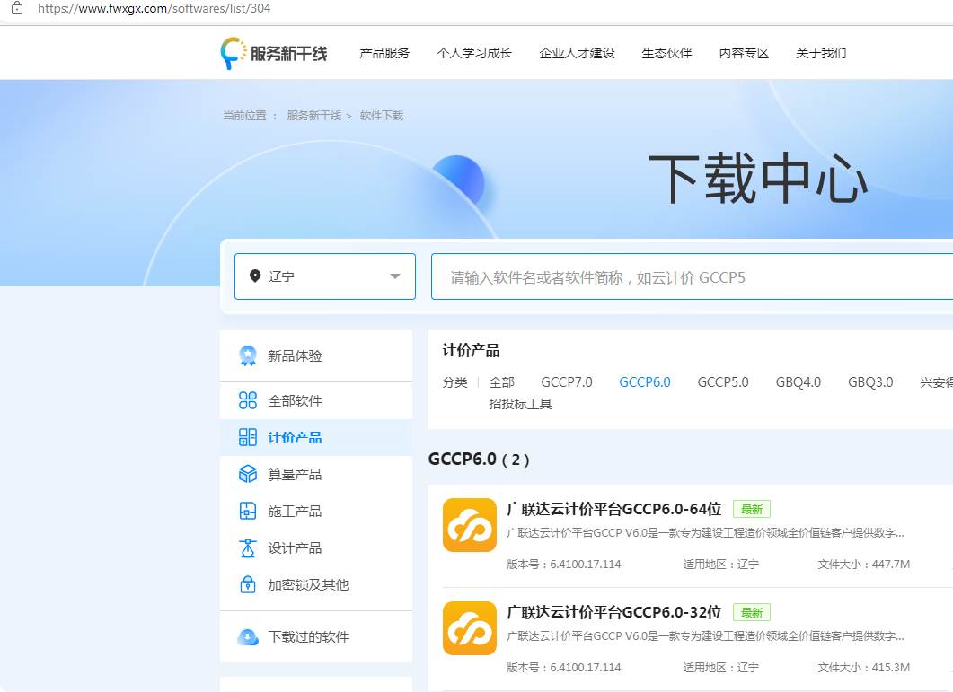
Task: Select the GBQ4.0 category filter
Action: tap(799, 382)
